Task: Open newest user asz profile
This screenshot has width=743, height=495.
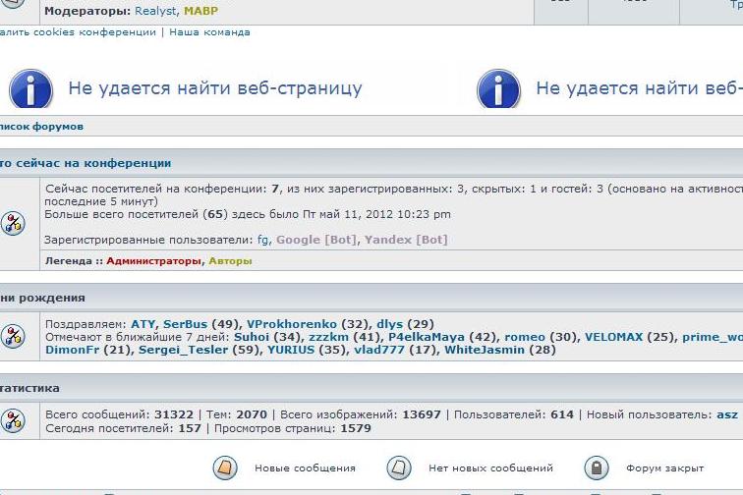Action: pos(726,415)
